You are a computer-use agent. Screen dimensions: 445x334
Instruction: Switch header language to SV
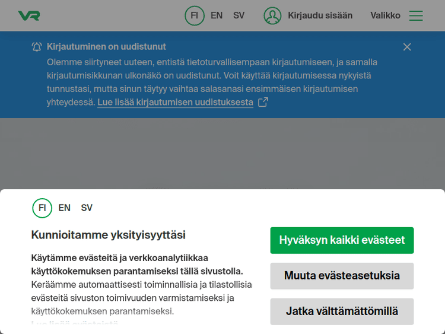click(x=239, y=16)
